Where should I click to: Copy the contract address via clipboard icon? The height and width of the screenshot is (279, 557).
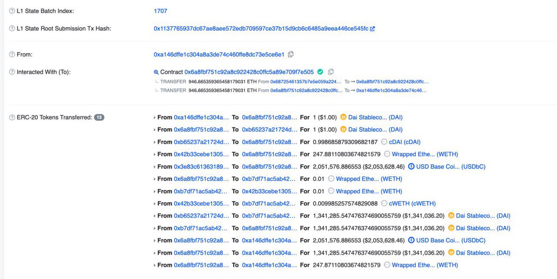(330, 72)
